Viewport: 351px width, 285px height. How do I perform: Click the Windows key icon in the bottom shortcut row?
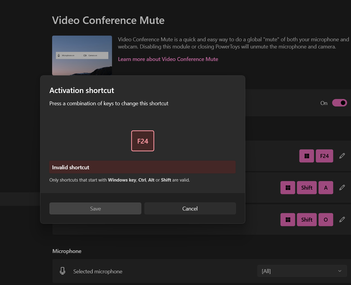point(288,220)
